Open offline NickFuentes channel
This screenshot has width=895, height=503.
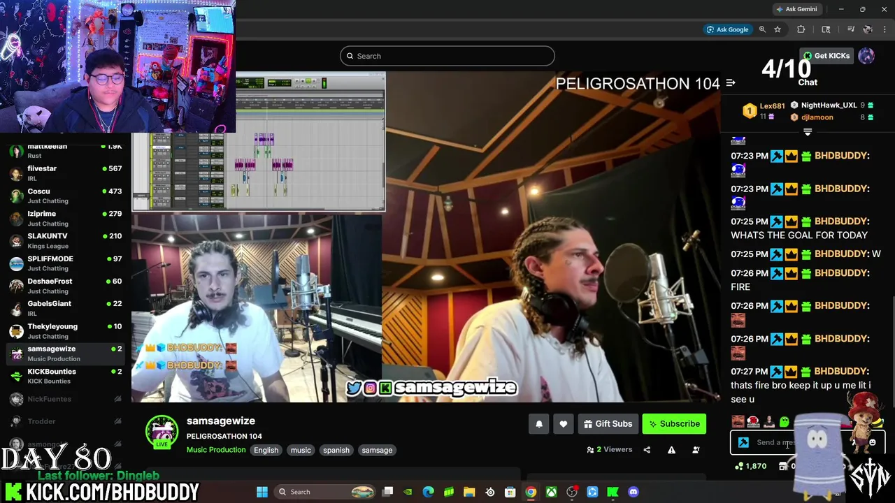point(66,399)
